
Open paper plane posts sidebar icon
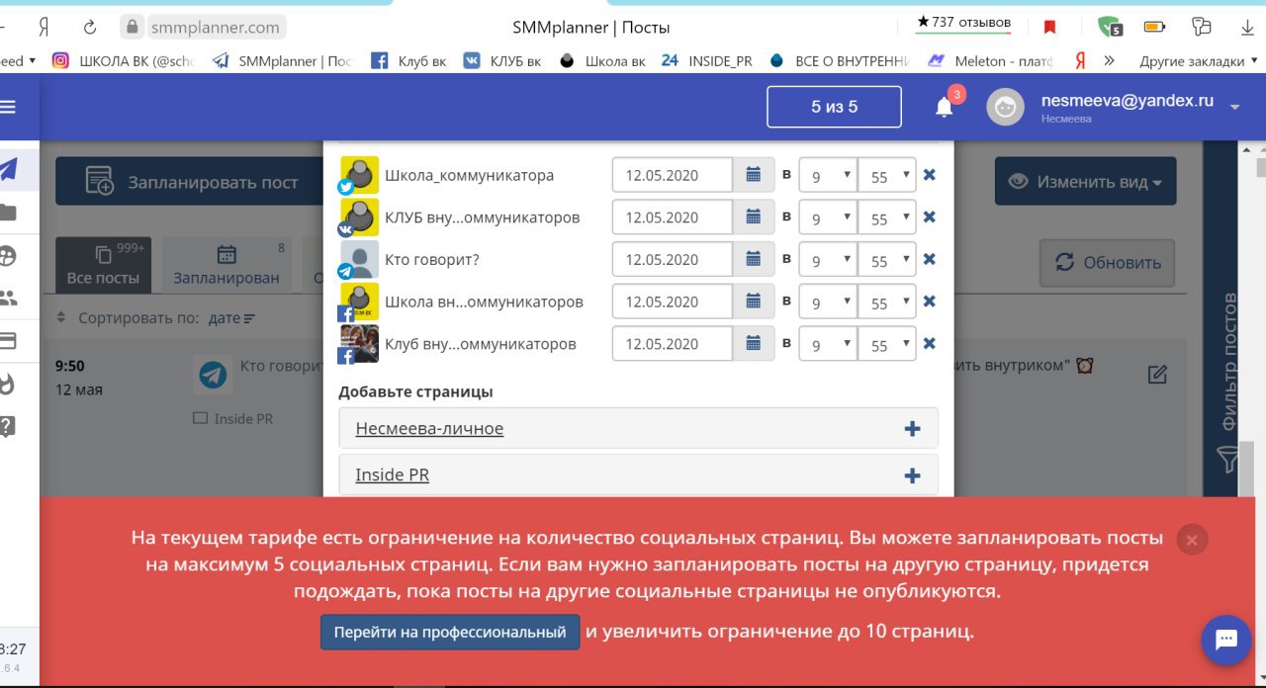tap(9, 169)
